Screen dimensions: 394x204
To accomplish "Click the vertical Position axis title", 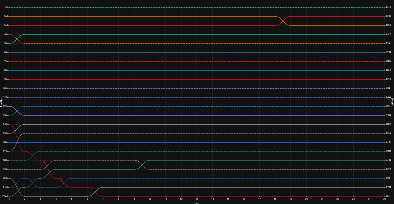I will click(x=2, y=102).
